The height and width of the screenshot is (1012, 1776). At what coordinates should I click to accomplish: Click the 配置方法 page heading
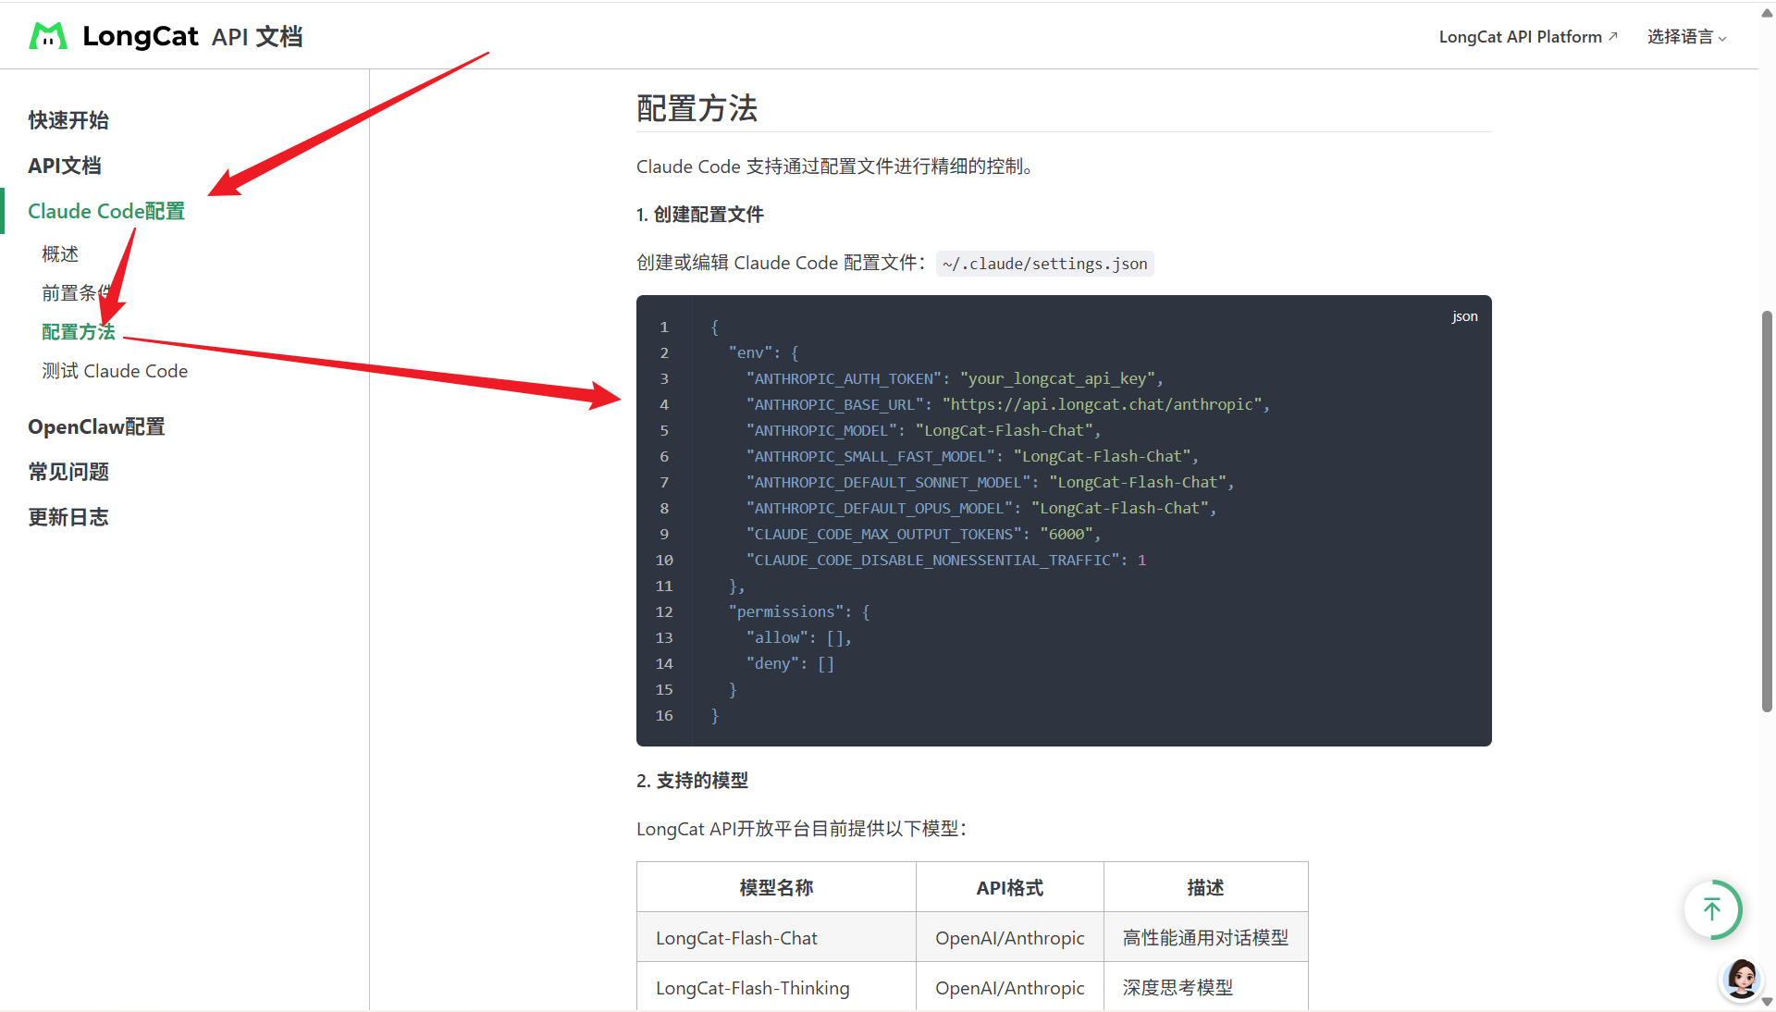point(697,108)
